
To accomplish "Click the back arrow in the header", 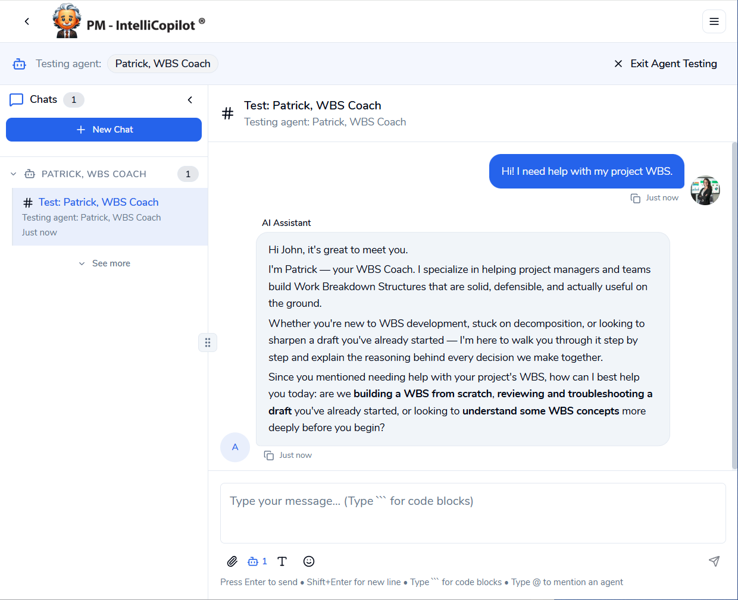I will click(27, 21).
